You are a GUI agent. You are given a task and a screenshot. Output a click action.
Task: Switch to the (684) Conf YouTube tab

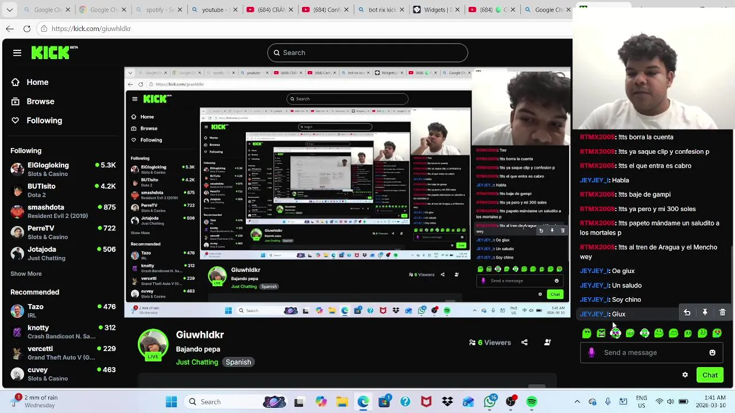tap(326, 10)
